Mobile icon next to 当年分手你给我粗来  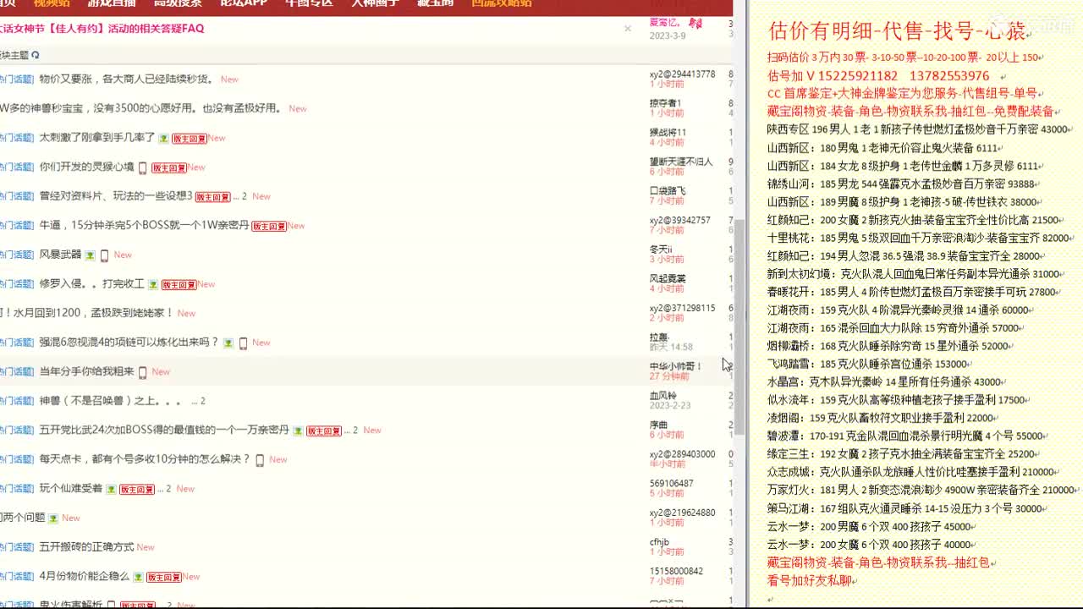coord(142,372)
